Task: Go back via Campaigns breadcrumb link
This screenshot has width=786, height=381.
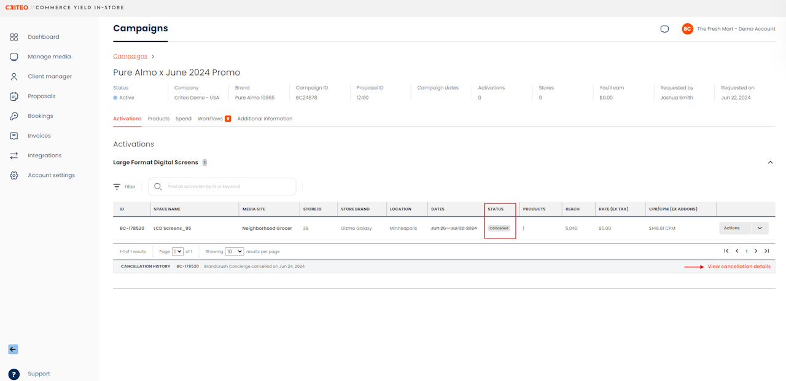Action: [x=130, y=57]
